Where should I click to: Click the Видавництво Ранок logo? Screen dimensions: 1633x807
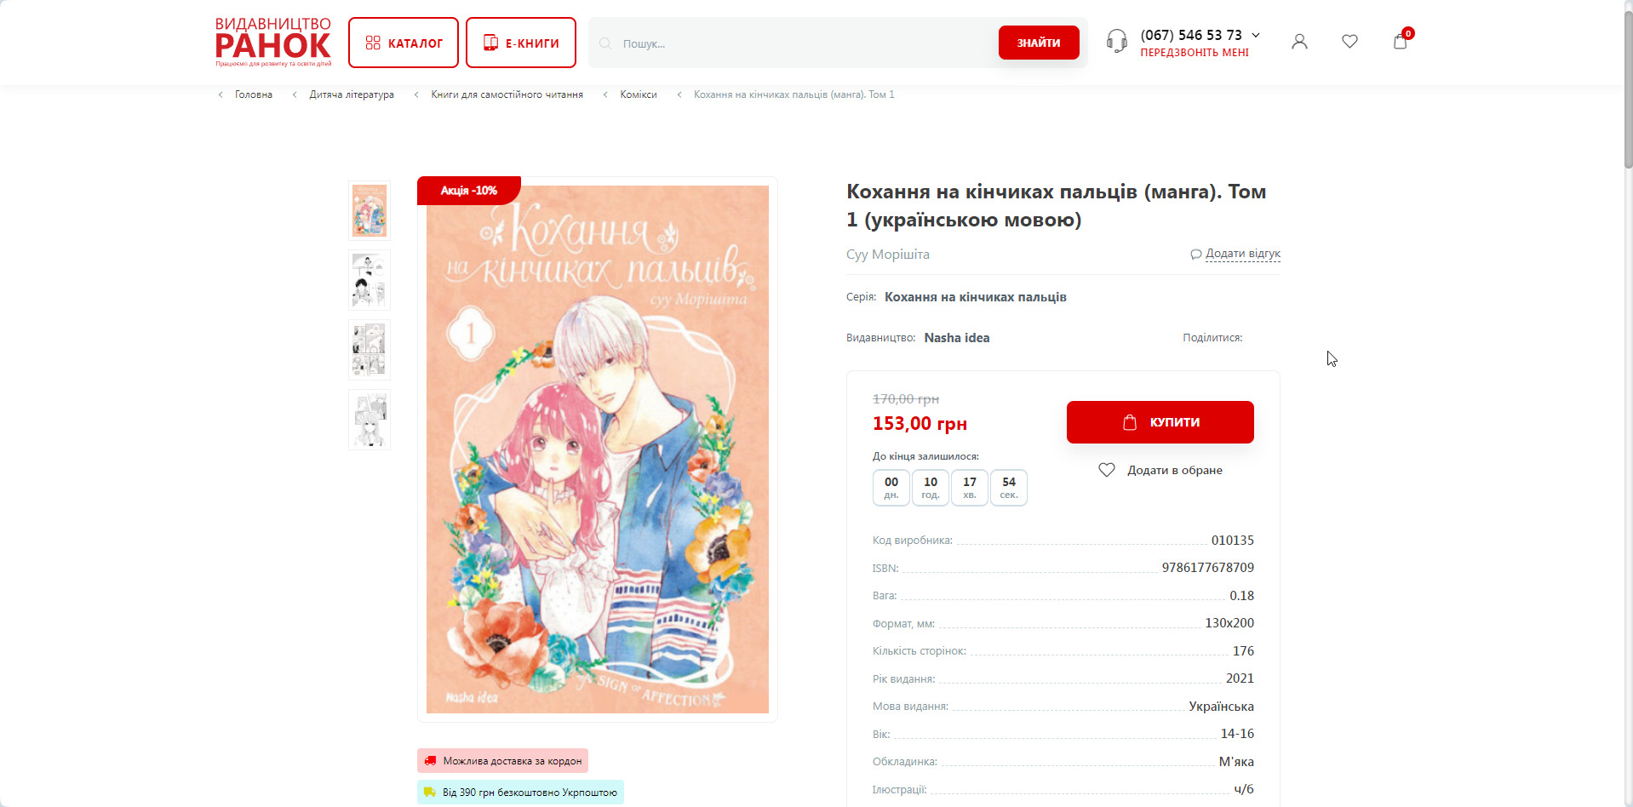tap(273, 42)
